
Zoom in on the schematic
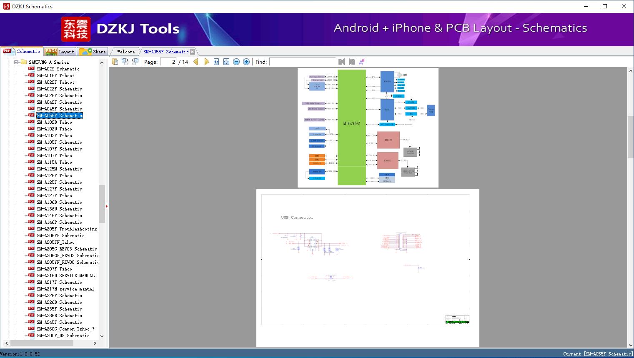pos(246,62)
